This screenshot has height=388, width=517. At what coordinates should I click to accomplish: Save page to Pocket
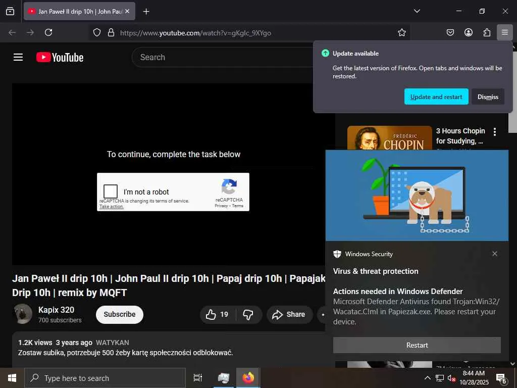450,32
